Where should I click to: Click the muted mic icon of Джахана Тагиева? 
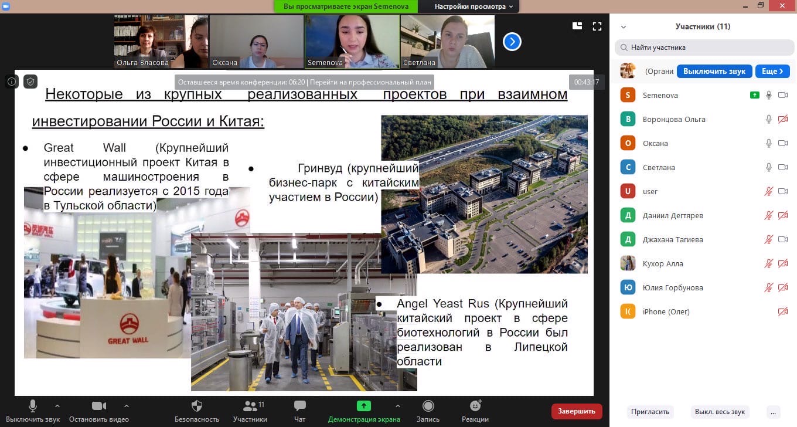(769, 239)
